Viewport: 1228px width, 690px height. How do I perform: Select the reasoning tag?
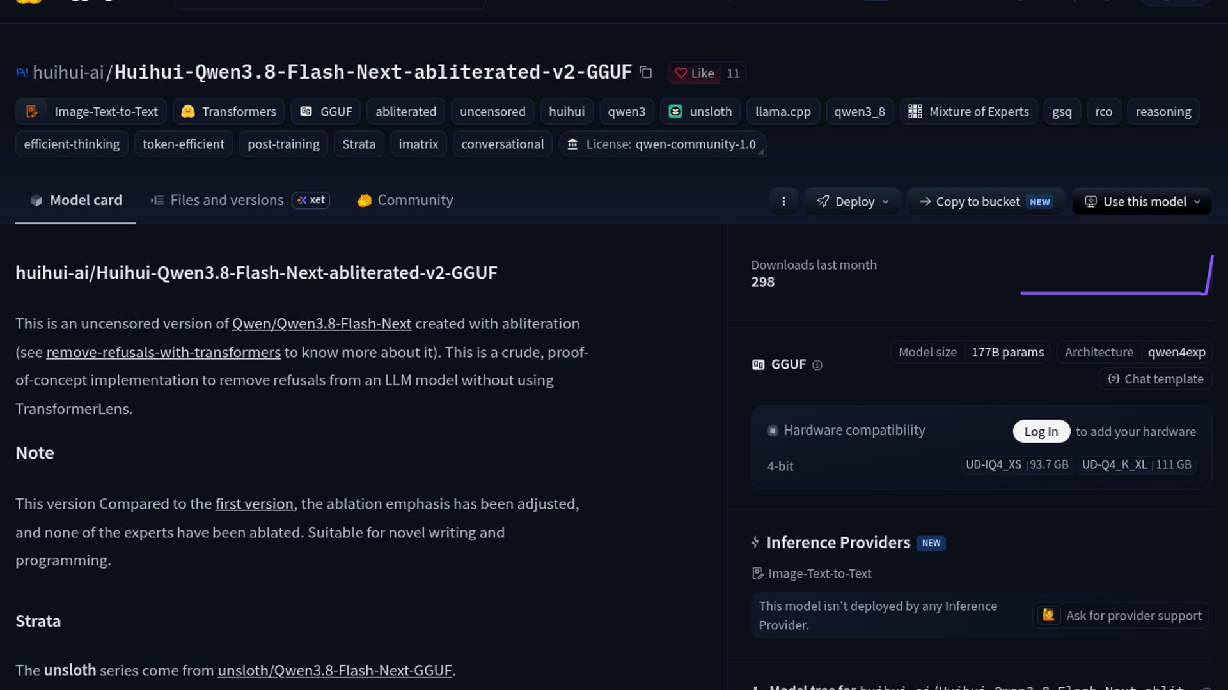coord(1163,111)
